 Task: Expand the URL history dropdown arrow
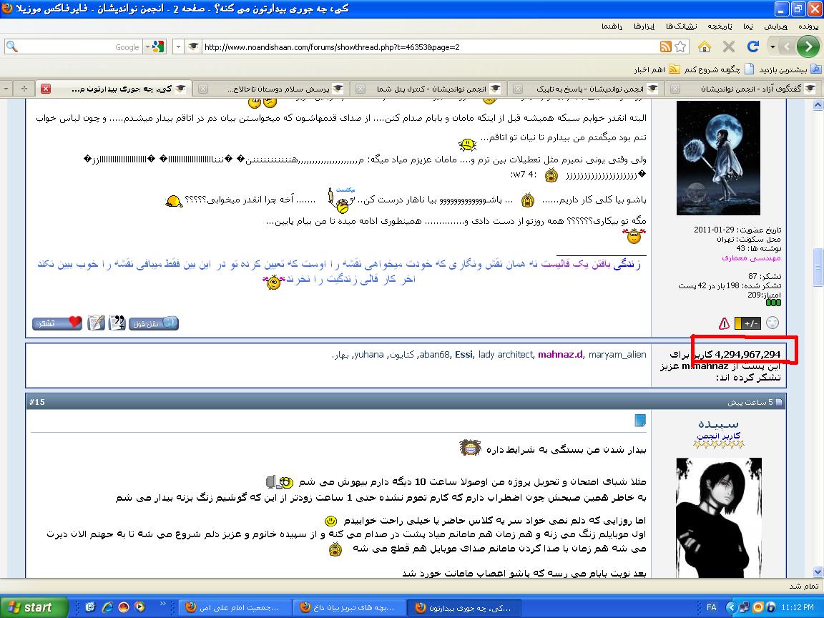coord(177,46)
